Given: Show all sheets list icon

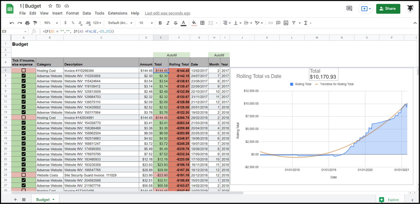Looking at the screenshot, I should pyautogui.click(x=23, y=199).
